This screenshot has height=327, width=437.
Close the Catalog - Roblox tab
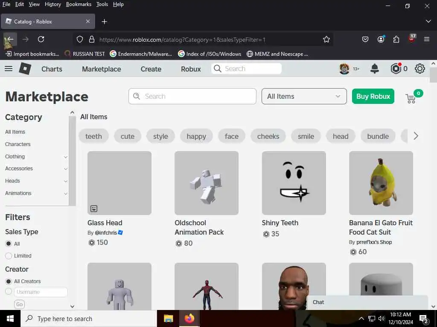click(88, 21)
